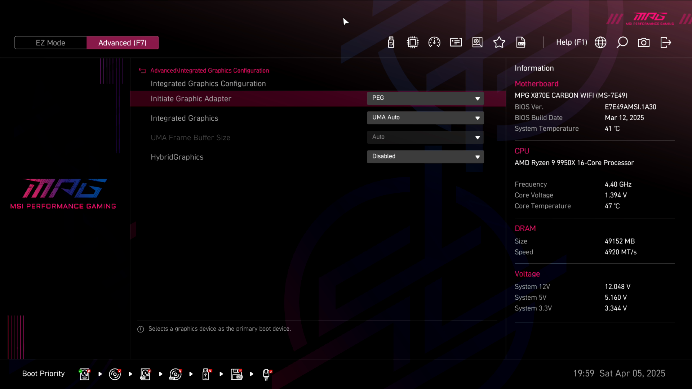The width and height of the screenshot is (692, 389).
Task: Open the speedometer overclocking icon
Action: coord(434,43)
